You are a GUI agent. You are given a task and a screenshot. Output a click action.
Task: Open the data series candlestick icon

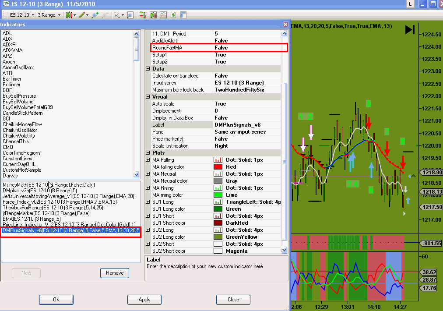coord(153,15)
